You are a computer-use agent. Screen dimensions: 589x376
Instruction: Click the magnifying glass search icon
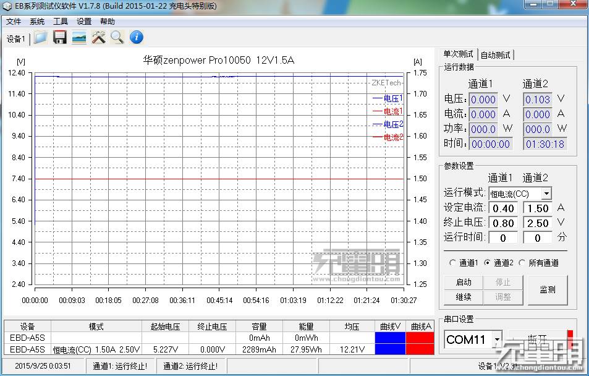(x=117, y=37)
